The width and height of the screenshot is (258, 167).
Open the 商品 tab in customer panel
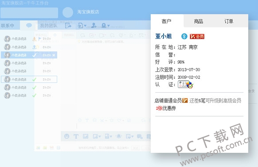tap(199, 21)
